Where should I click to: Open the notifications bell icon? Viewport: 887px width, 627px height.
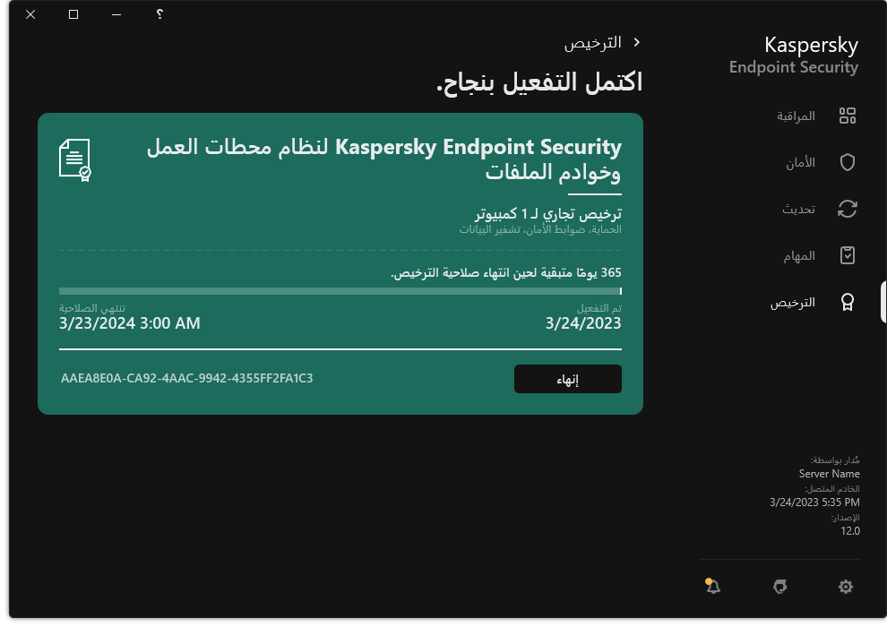point(714,587)
